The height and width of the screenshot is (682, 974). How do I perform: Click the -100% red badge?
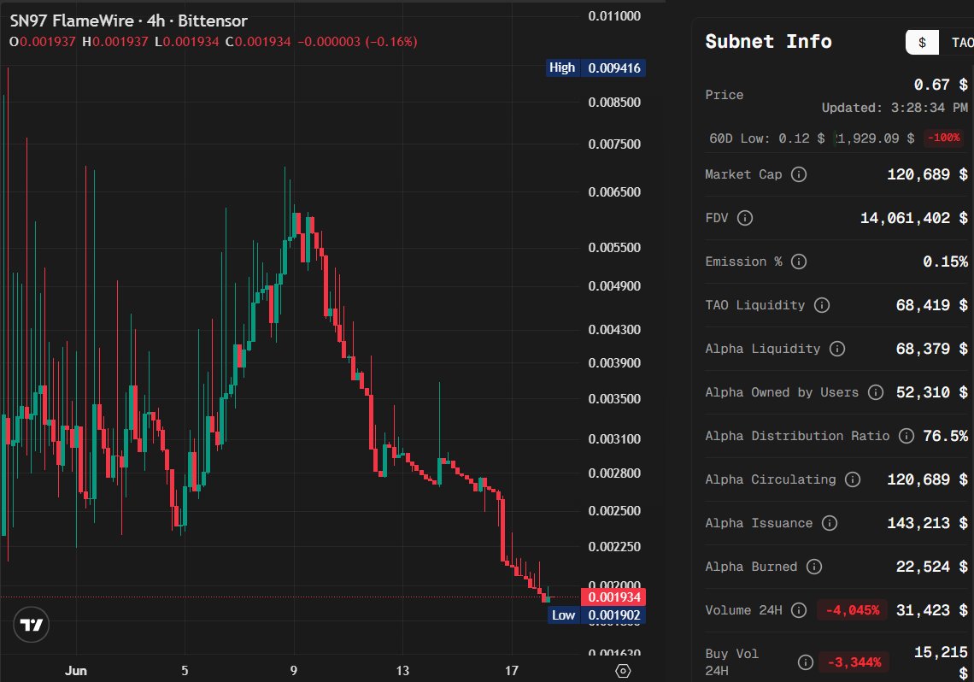pyautogui.click(x=944, y=138)
